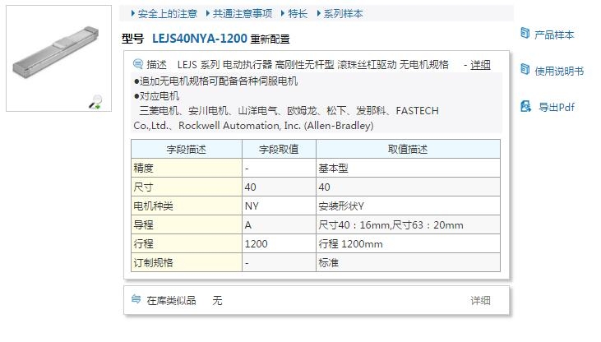
Task: Select the 电机种类 NY value cell
Action: (252, 206)
